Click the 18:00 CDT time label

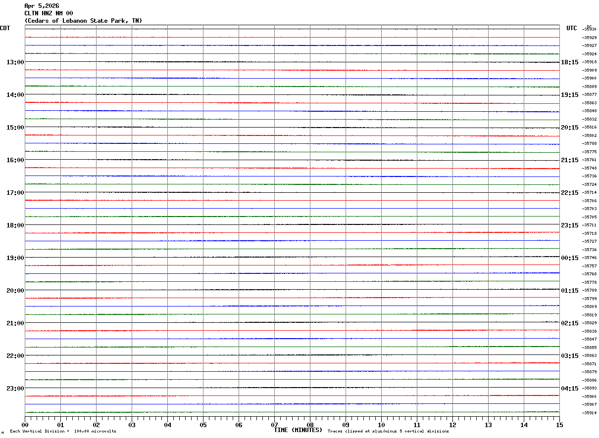(15, 225)
